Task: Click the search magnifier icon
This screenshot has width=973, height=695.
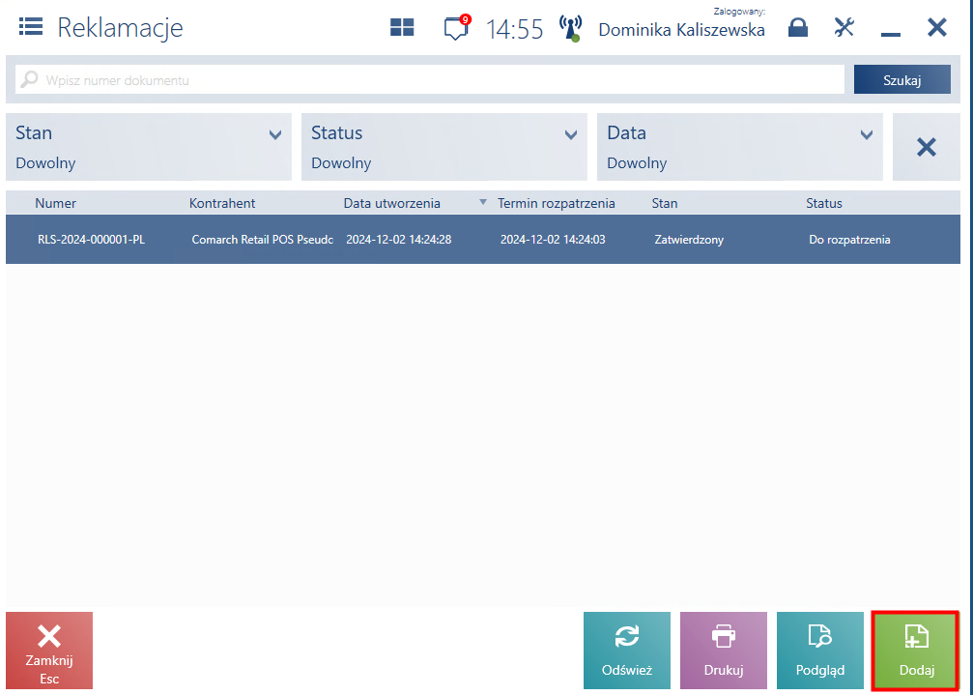Action: 29,79
